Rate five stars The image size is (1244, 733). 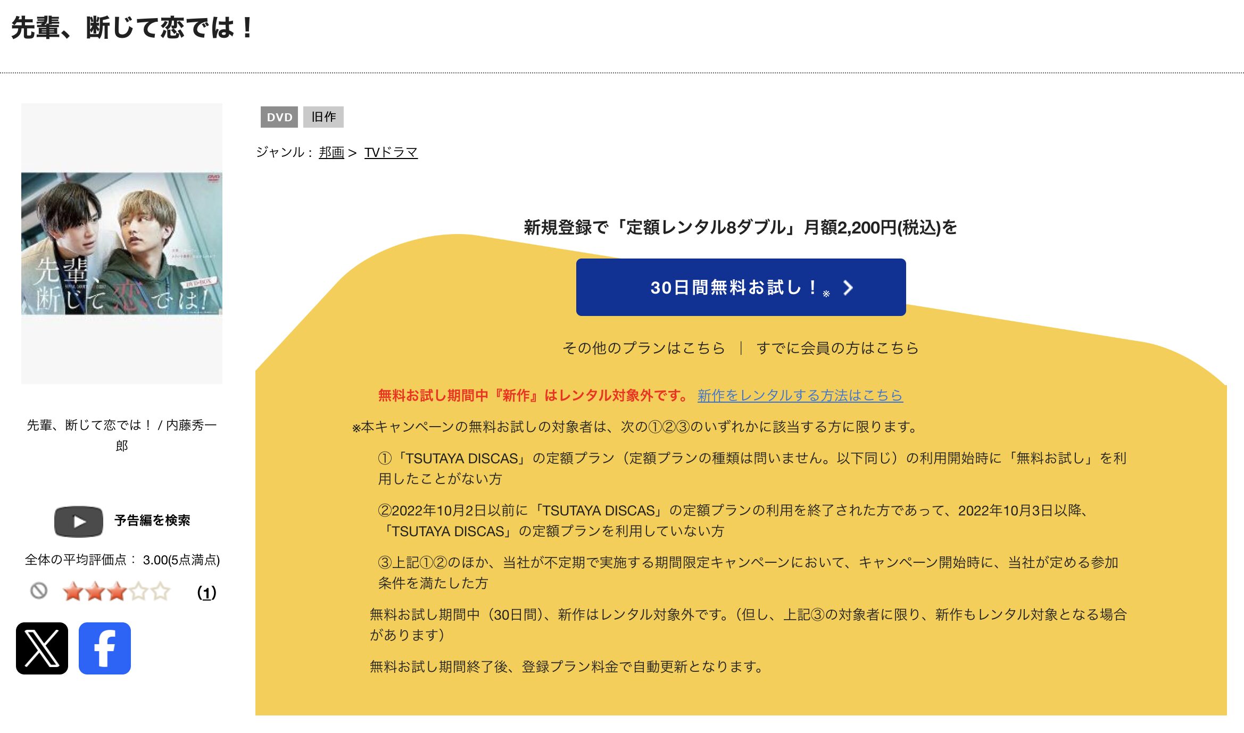[160, 592]
